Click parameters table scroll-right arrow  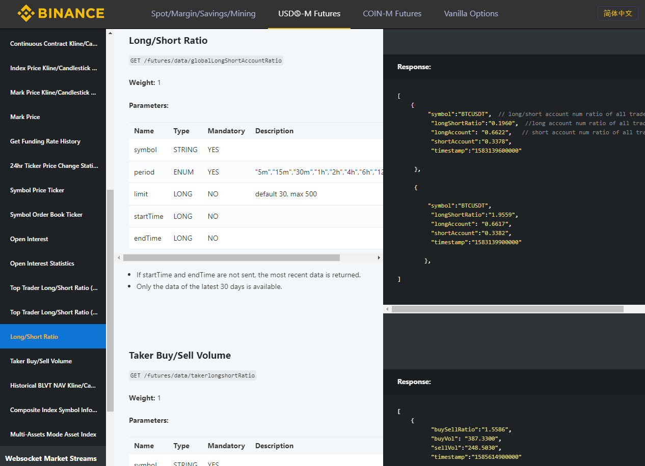point(379,258)
